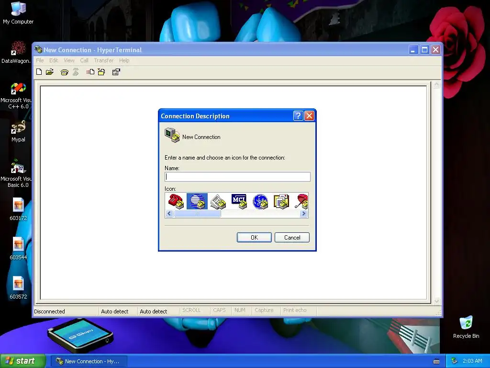Viewport: 490px width, 368px height.
Task: Click the SCROLL status indicator
Action: 191,310
